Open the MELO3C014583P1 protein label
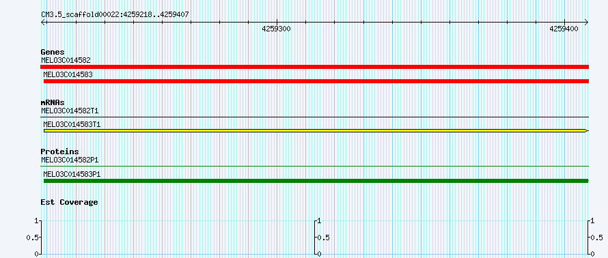This screenshot has height=258, width=608. tap(72, 174)
